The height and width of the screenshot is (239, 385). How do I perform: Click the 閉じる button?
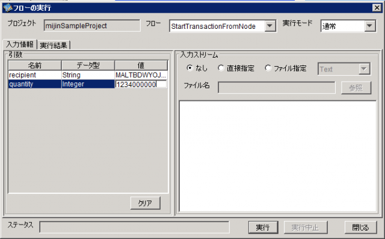pos(360,228)
